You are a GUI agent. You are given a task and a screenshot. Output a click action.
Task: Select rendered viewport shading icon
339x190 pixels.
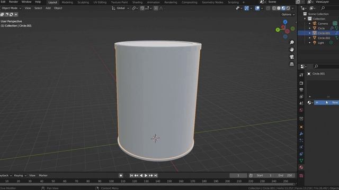(x=288, y=8)
